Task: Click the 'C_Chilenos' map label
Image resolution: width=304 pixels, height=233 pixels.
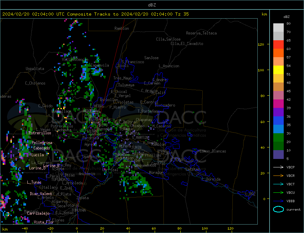Action: coord(35,83)
